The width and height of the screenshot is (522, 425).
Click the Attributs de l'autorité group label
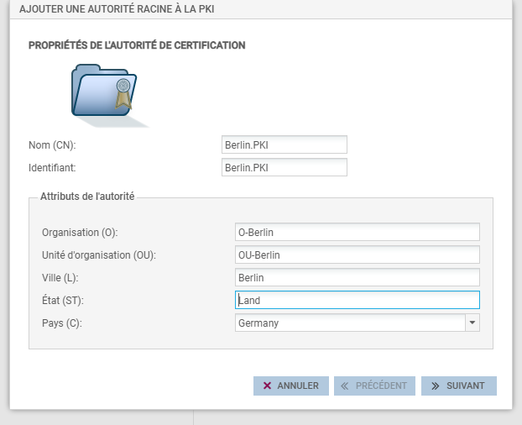pyautogui.click(x=87, y=197)
